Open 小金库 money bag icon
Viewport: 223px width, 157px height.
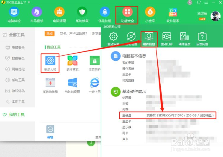coord(150,15)
